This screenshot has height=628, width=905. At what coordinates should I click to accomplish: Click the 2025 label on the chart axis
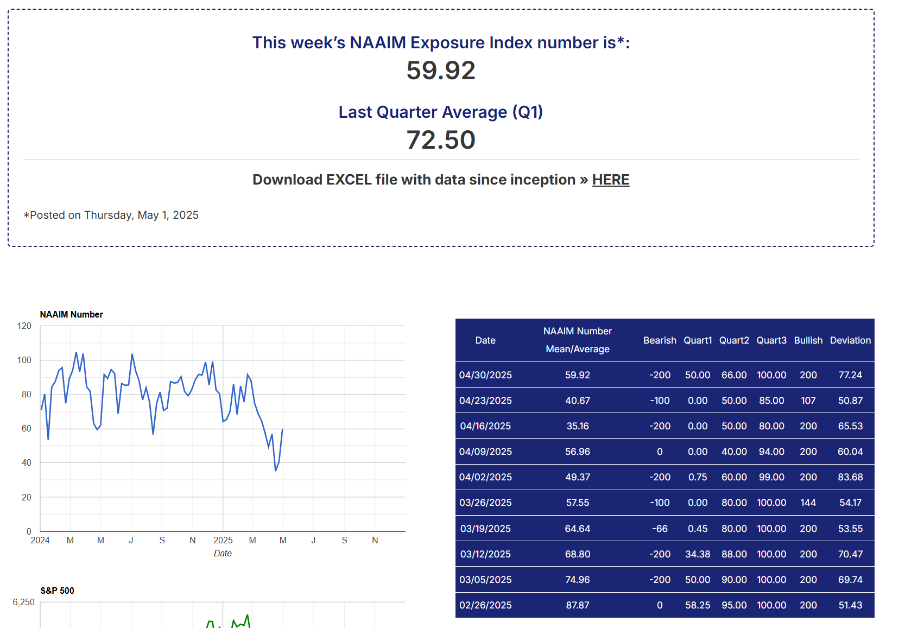[x=223, y=540]
